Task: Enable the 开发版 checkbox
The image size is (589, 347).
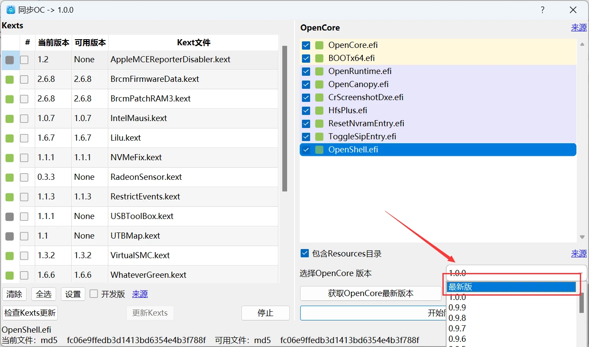Action: (94, 294)
